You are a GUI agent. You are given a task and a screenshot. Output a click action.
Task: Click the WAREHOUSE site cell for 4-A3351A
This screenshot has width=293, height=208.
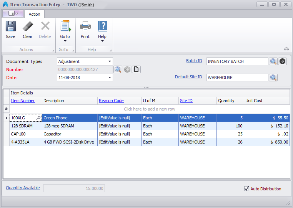(x=198, y=142)
